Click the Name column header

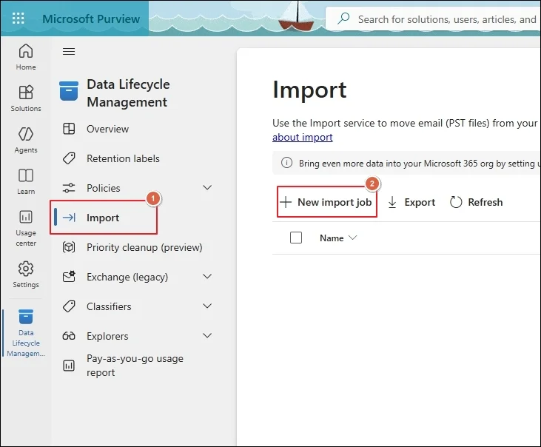tap(332, 238)
